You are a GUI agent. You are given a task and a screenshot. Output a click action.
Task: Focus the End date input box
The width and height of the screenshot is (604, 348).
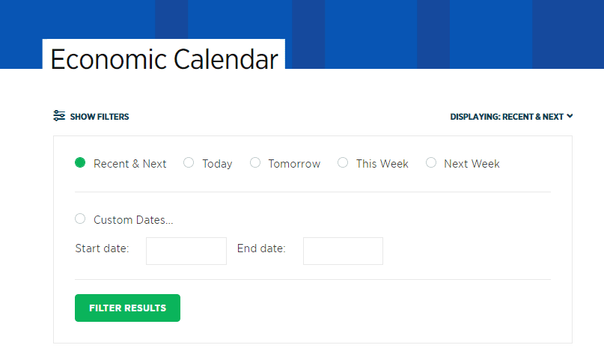343,251
